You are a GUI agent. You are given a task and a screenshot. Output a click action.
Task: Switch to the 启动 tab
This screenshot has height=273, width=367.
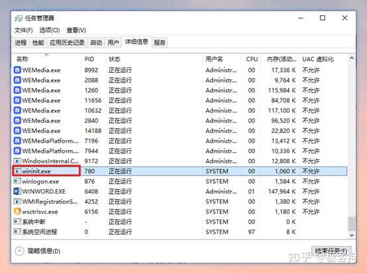96,42
